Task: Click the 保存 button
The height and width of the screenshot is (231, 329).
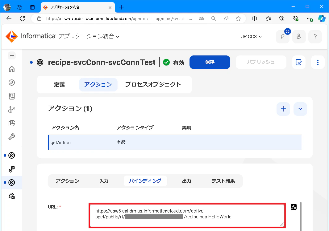Action: (210, 62)
